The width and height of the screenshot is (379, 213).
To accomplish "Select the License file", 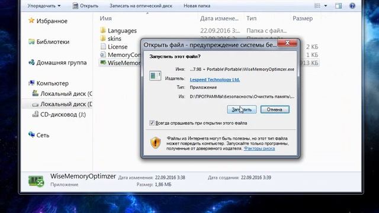I will coord(117,47).
